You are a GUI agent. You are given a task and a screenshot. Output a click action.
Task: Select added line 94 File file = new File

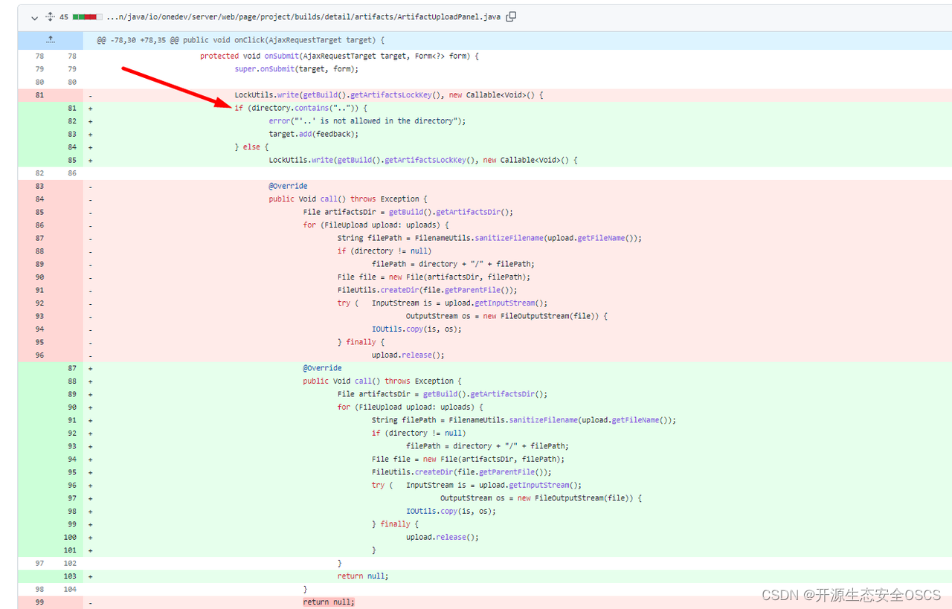click(x=468, y=460)
